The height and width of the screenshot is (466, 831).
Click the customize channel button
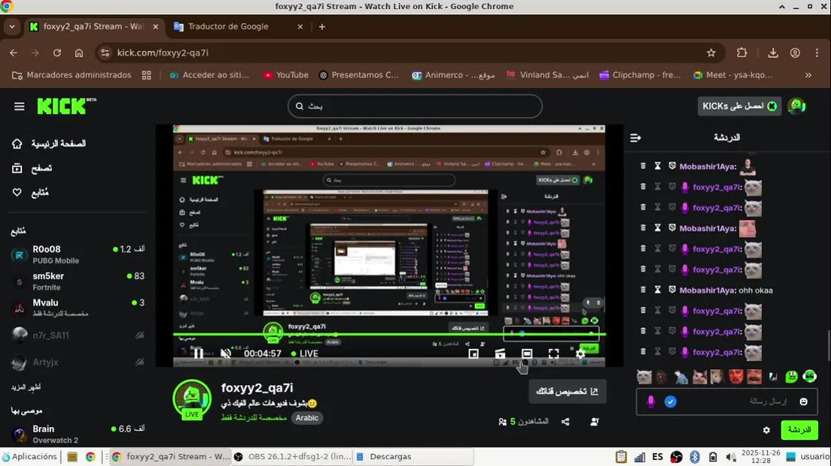coord(567,392)
